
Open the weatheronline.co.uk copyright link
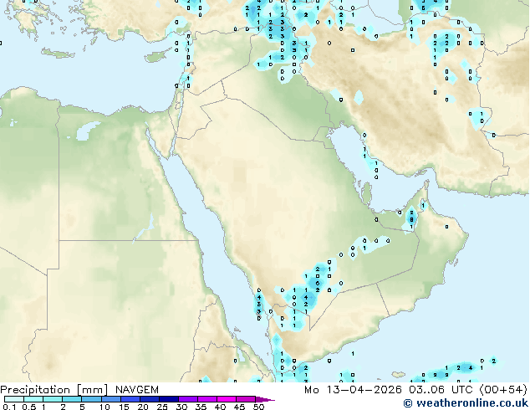[x=466, y=403]
